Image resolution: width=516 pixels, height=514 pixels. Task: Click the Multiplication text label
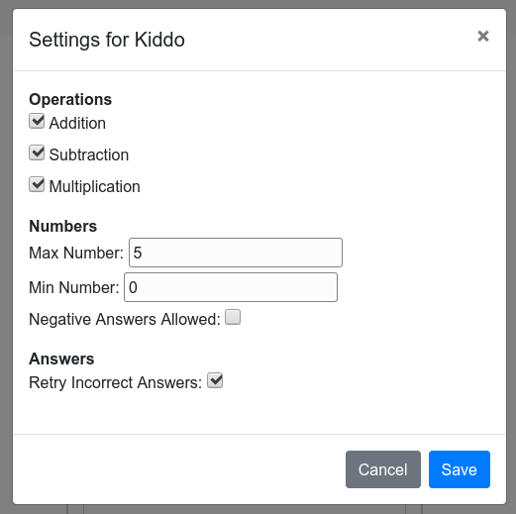coord(95,186)
